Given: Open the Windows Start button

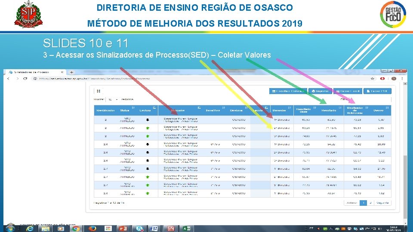Looking at the screenshot, I should point(10,228).
